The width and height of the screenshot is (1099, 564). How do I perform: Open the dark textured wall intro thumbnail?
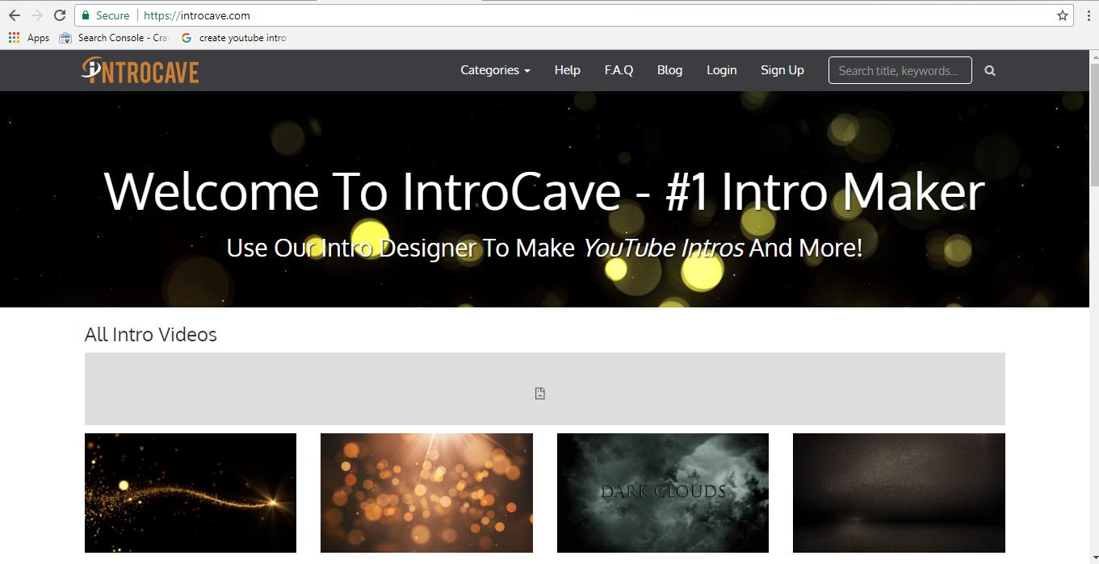pos(899,493)
